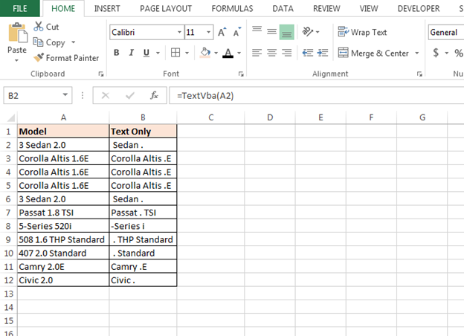This screenshot has height=336, width=464.
Task: Switch to the INSERT tab
Action: [107, 9]
